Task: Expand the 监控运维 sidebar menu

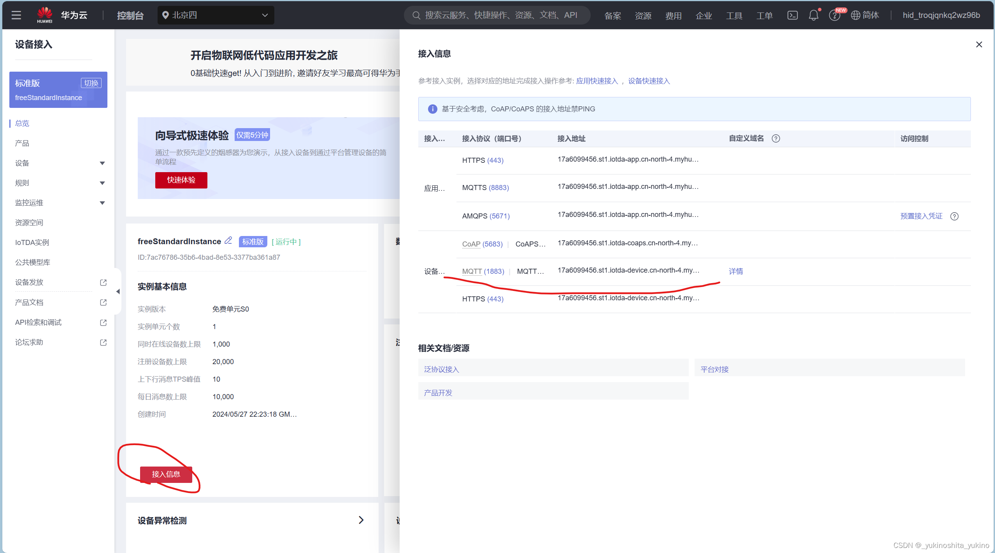Action: point(102,203)
